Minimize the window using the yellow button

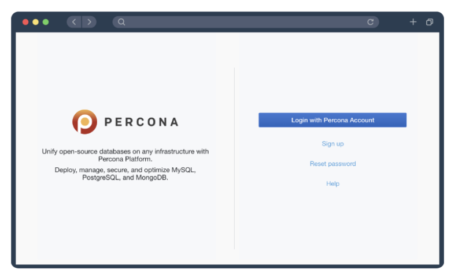[35, 22]
